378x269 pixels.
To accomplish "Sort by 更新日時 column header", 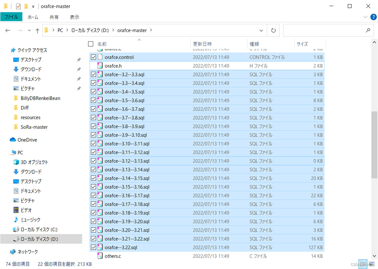I will pyautogui.click(x=202, y=44).
